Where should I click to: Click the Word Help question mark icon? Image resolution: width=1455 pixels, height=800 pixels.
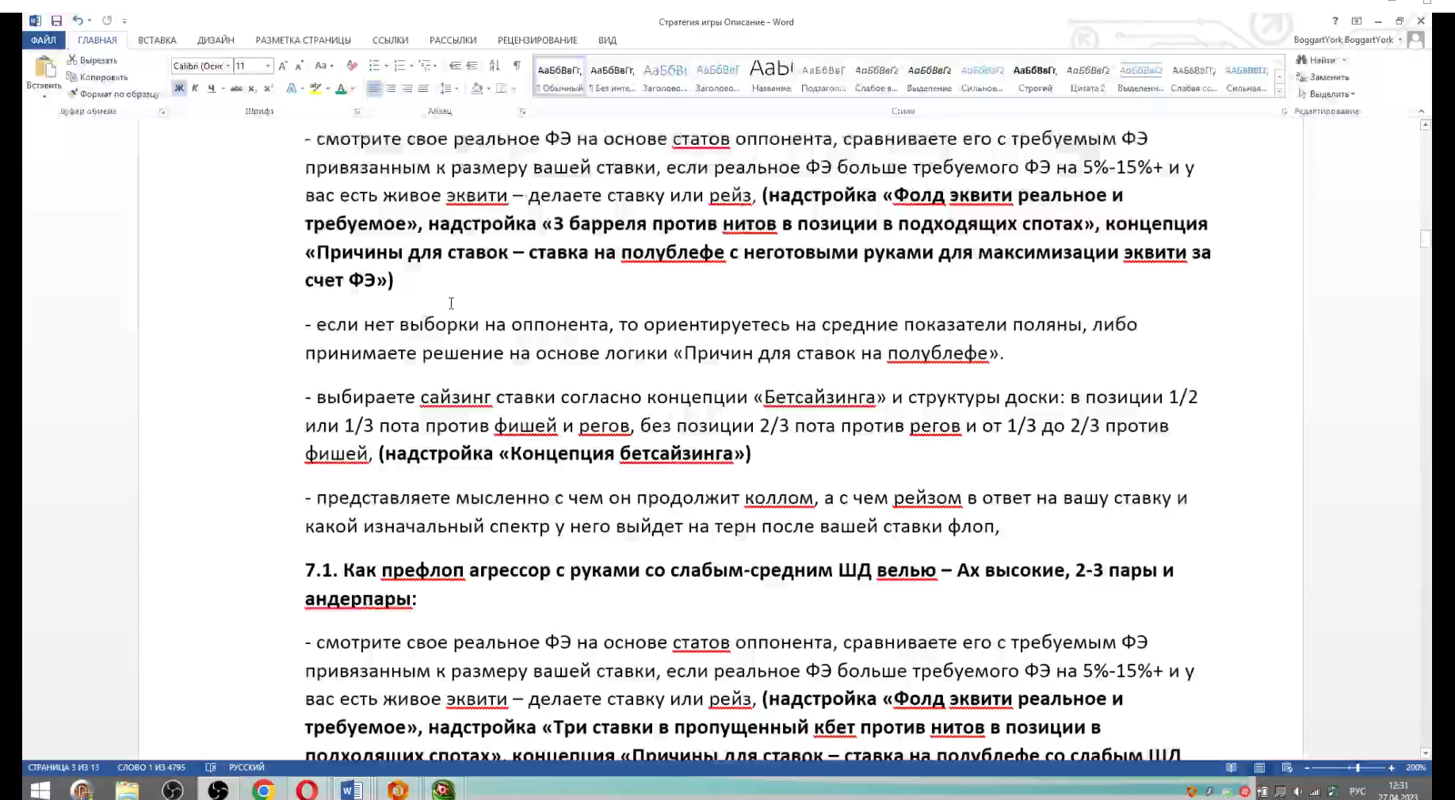point(1335,21)
